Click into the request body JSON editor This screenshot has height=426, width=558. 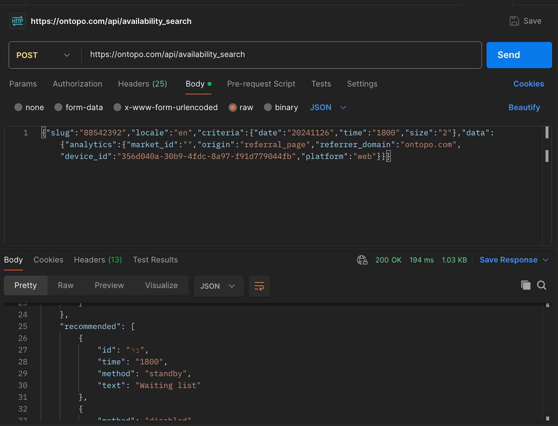(x=273, y=185)
